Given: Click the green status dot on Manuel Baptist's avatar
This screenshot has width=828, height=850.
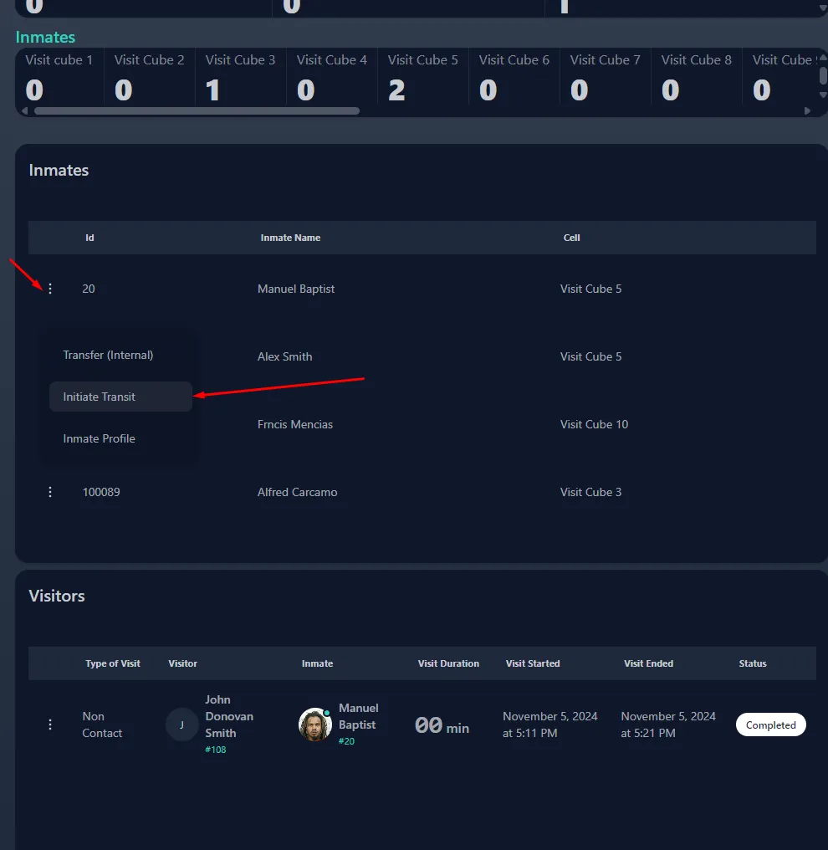Looking at the screenshot, I should click(328, 713).
